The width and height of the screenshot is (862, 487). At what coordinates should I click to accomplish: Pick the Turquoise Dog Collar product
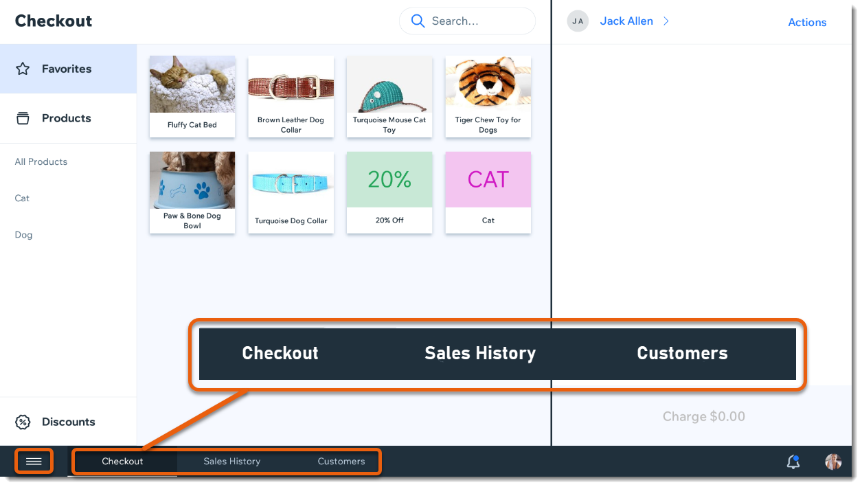click(x=291, y=193)
